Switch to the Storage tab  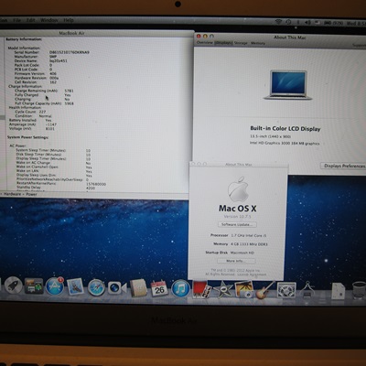241,43
